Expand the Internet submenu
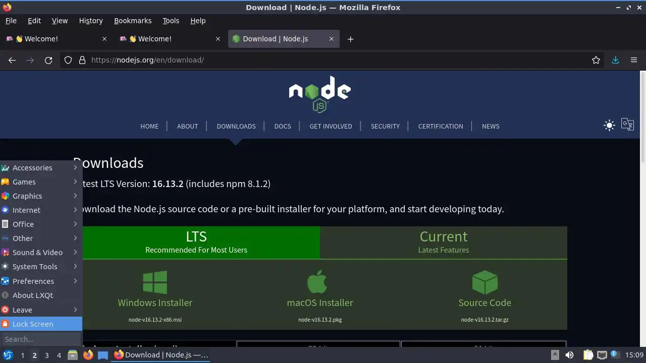The height and width of the screenshot is (363, 646). [41, 210]
